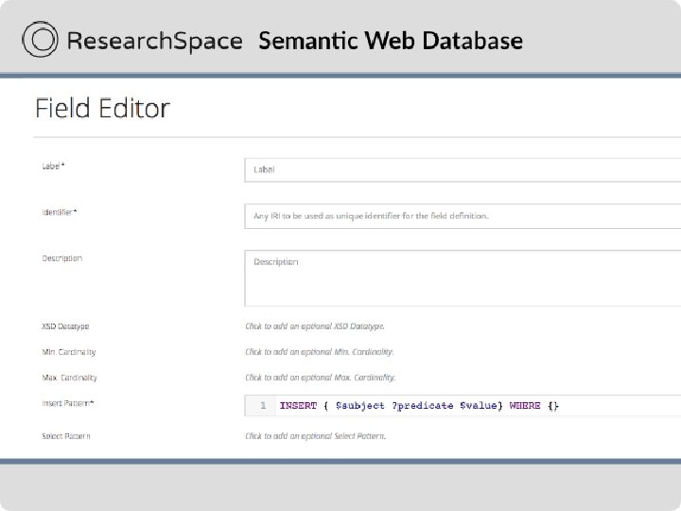Click to add an optional Min. Cardinality

coord(320,352)
